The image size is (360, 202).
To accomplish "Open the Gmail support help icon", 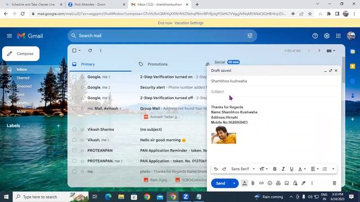I will coord(315,36).
